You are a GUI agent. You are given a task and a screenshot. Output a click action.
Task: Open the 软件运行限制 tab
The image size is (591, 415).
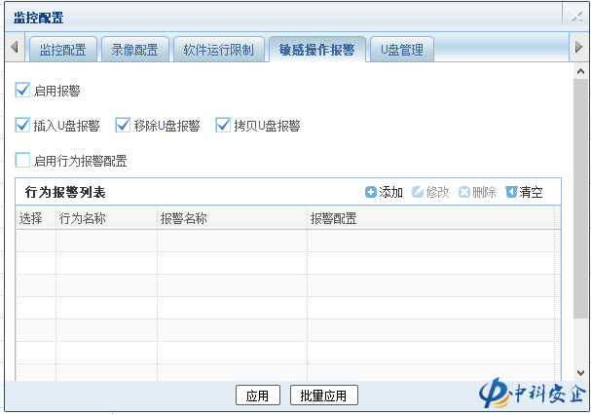[219, 49]
